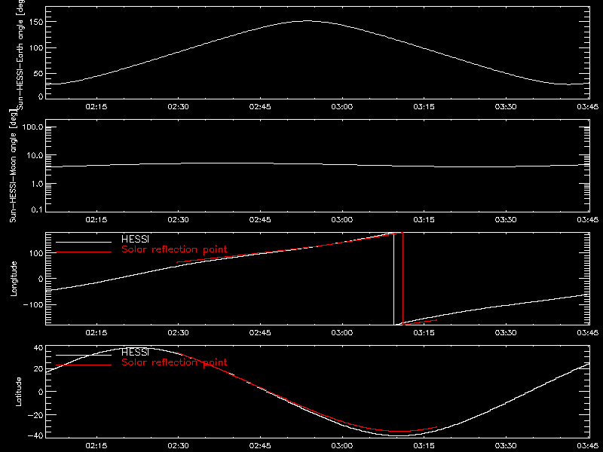Image resolution: width=603 pixels, height=452 pixels.
Task: Click red legend line sample in Longitude plot
Action: (84, 252)
